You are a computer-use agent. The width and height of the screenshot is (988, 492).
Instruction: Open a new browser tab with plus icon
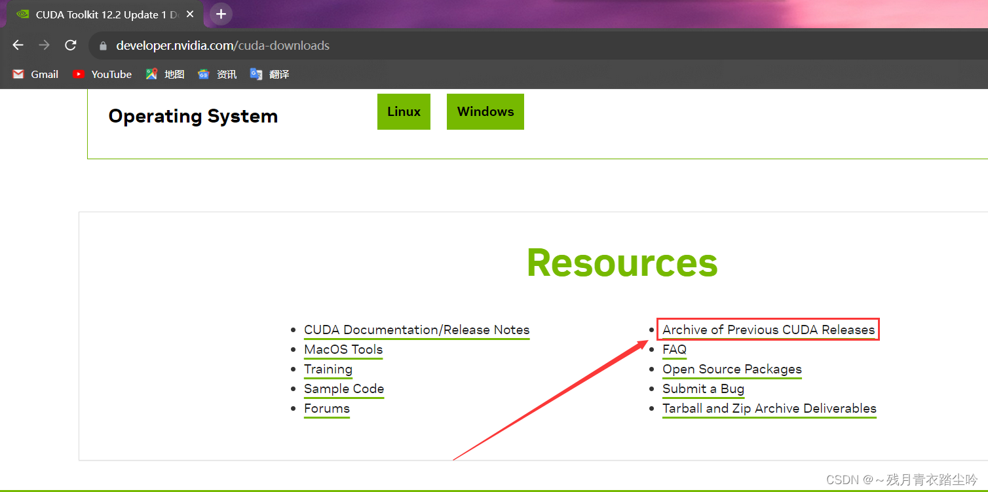[221, 14]
